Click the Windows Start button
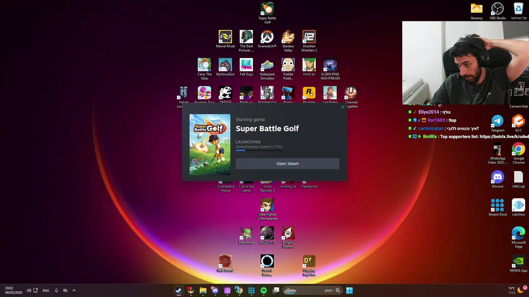This screenshot has height=297, width=529. pos(349,290)
